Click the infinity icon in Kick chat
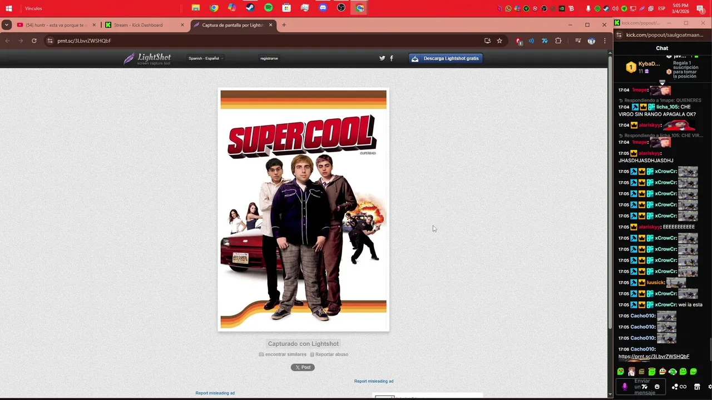The height and width of the screenshot is (400, 712). point(683,387)
